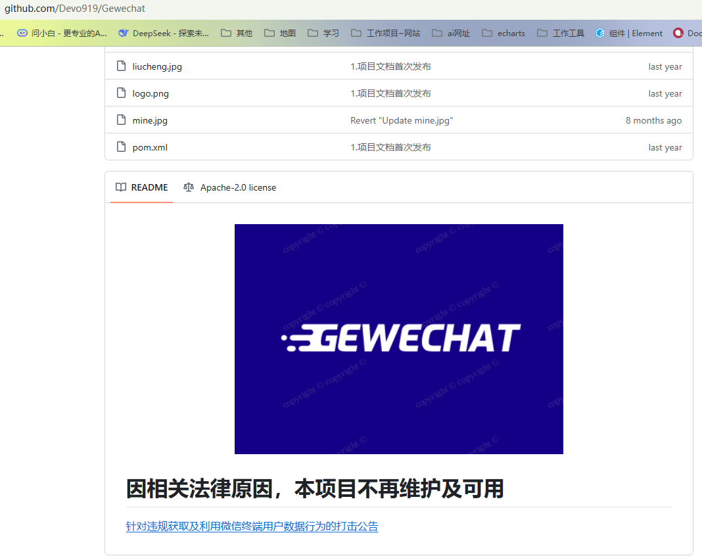
Task: Click file icon beside mine.jpg
Action: (x=122, y=120)
